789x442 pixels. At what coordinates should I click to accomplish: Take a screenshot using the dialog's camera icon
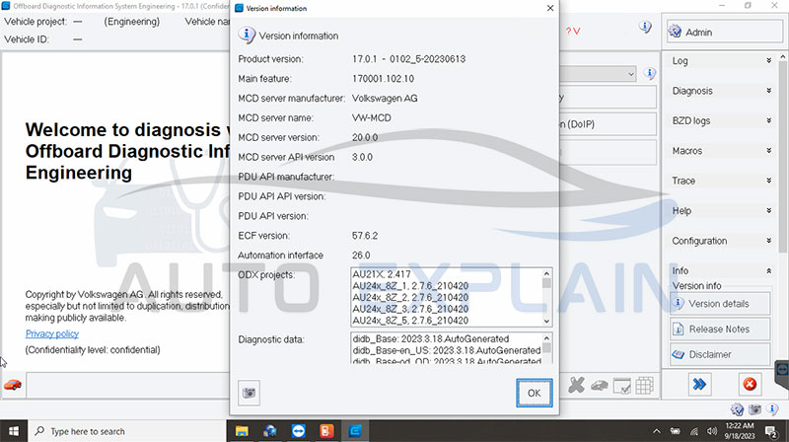tap(249, 393)
